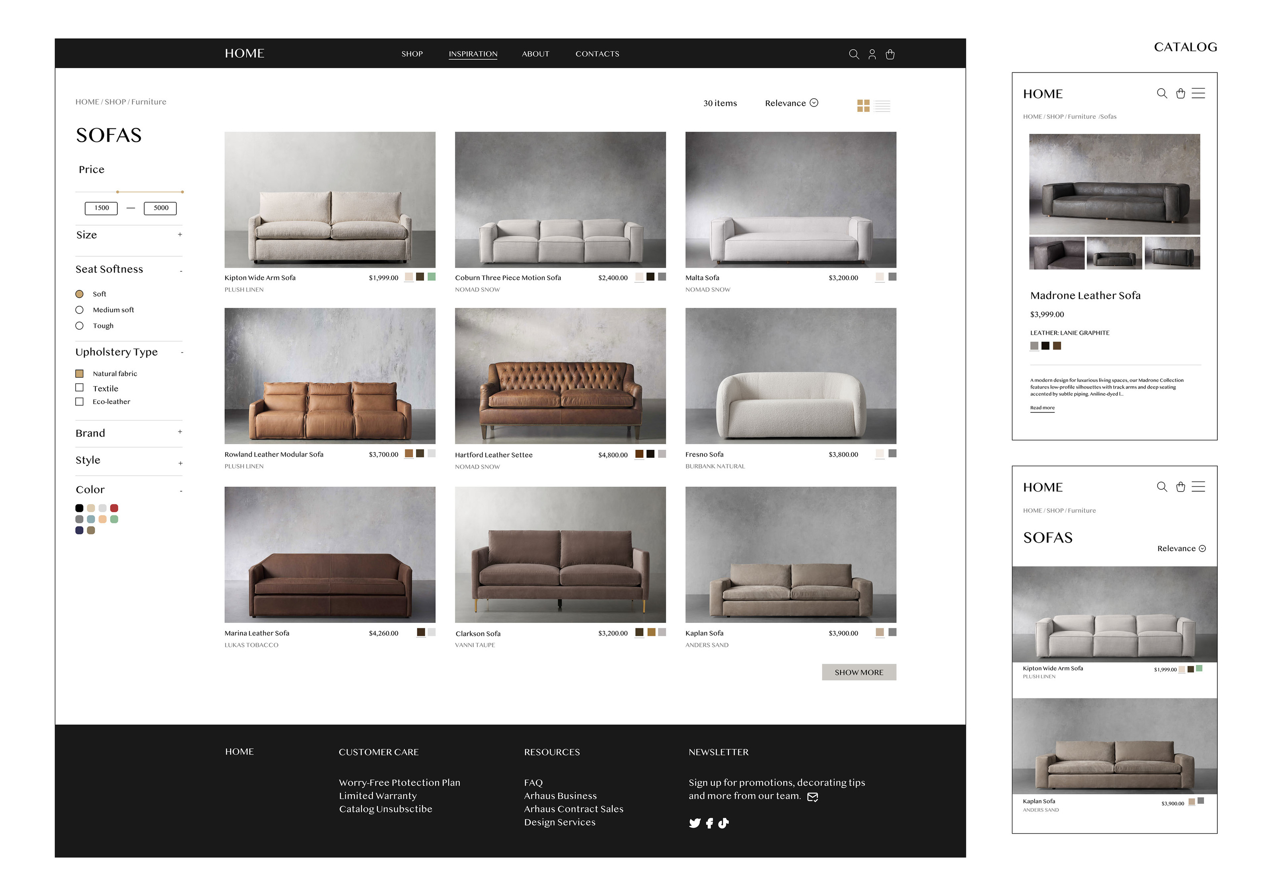Select the Tough seat softness option
The image size is (1273, 896).
(79, 326)
